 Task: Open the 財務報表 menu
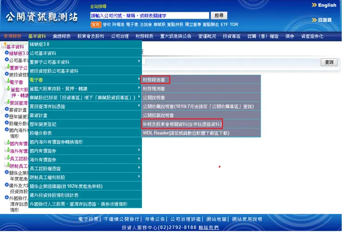pyautogui.click(x=144, y=36)
